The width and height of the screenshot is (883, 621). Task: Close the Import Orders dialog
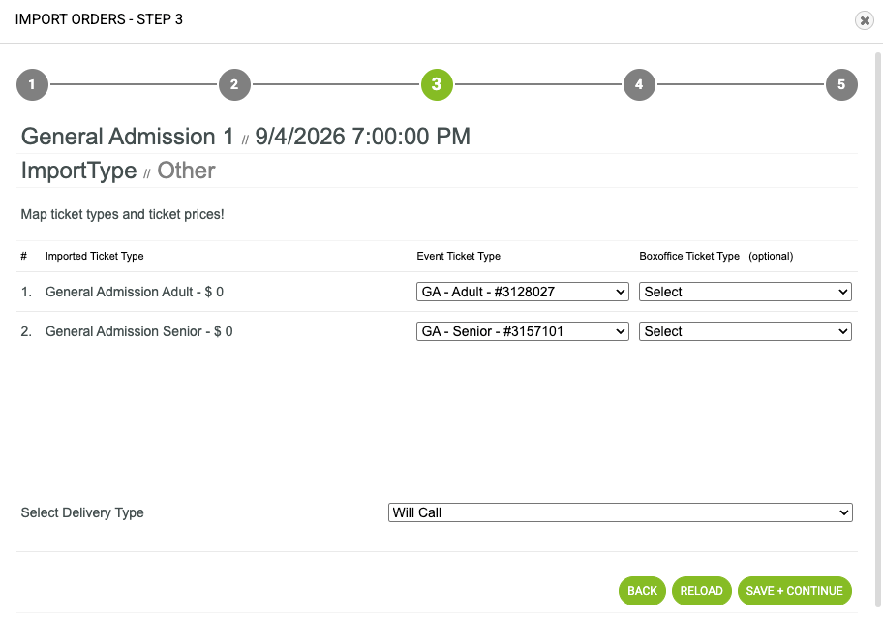pos(864,20)
